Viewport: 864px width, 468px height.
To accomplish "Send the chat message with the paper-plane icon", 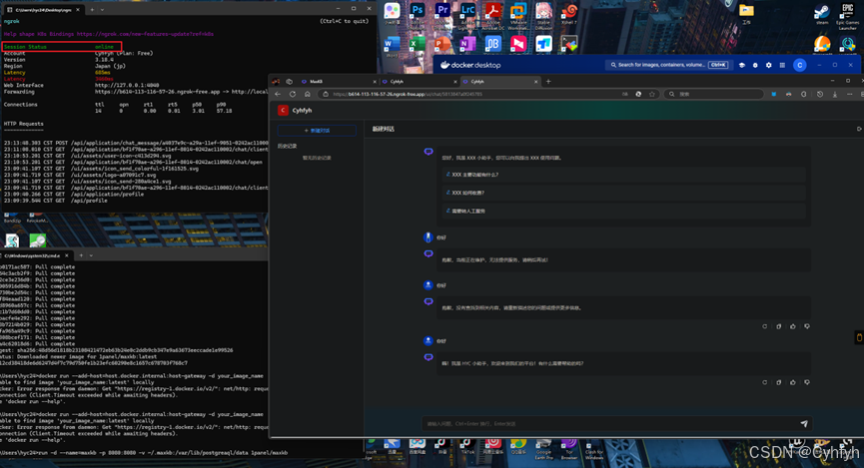I will (804, 423).
